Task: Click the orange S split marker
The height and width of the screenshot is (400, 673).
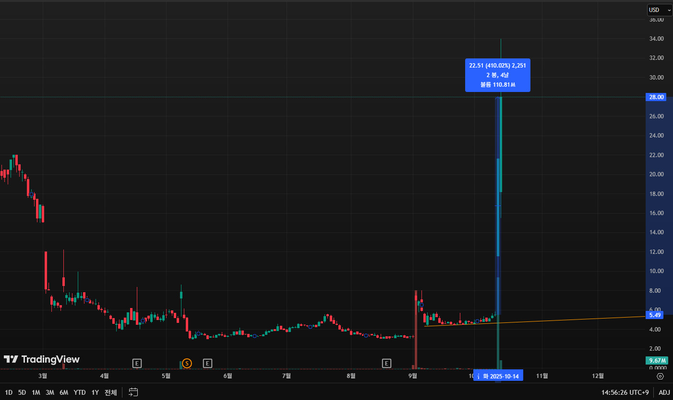Action: [x=187, y=364]
